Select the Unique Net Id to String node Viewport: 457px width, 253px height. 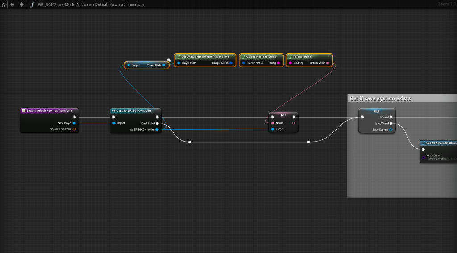pos(261,57)
